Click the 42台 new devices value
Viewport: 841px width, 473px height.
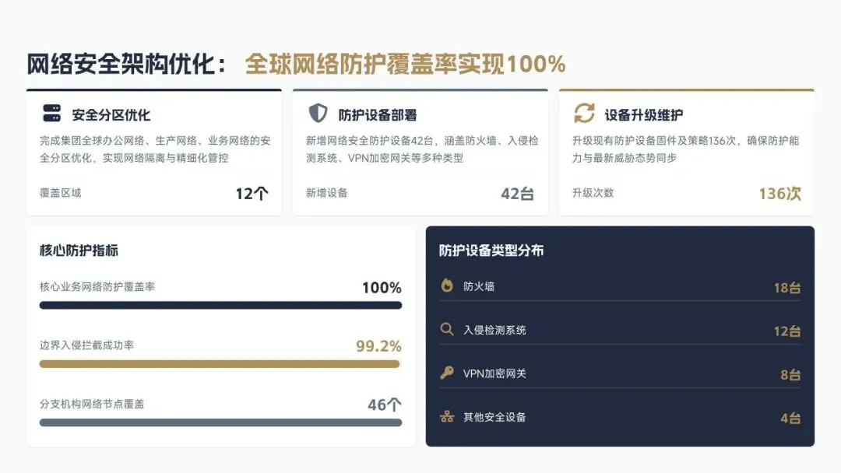[x=518, y=194]
